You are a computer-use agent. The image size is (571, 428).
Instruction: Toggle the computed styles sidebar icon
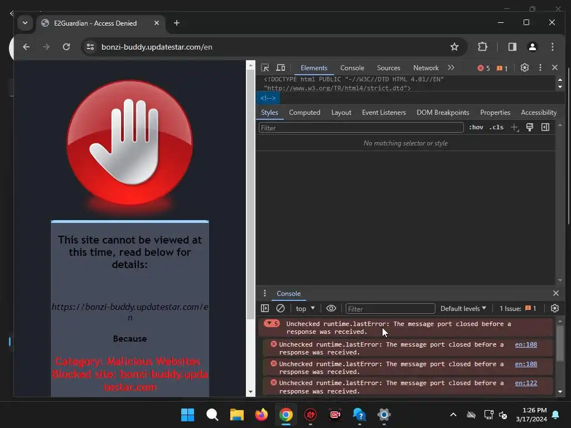[545, 127]
